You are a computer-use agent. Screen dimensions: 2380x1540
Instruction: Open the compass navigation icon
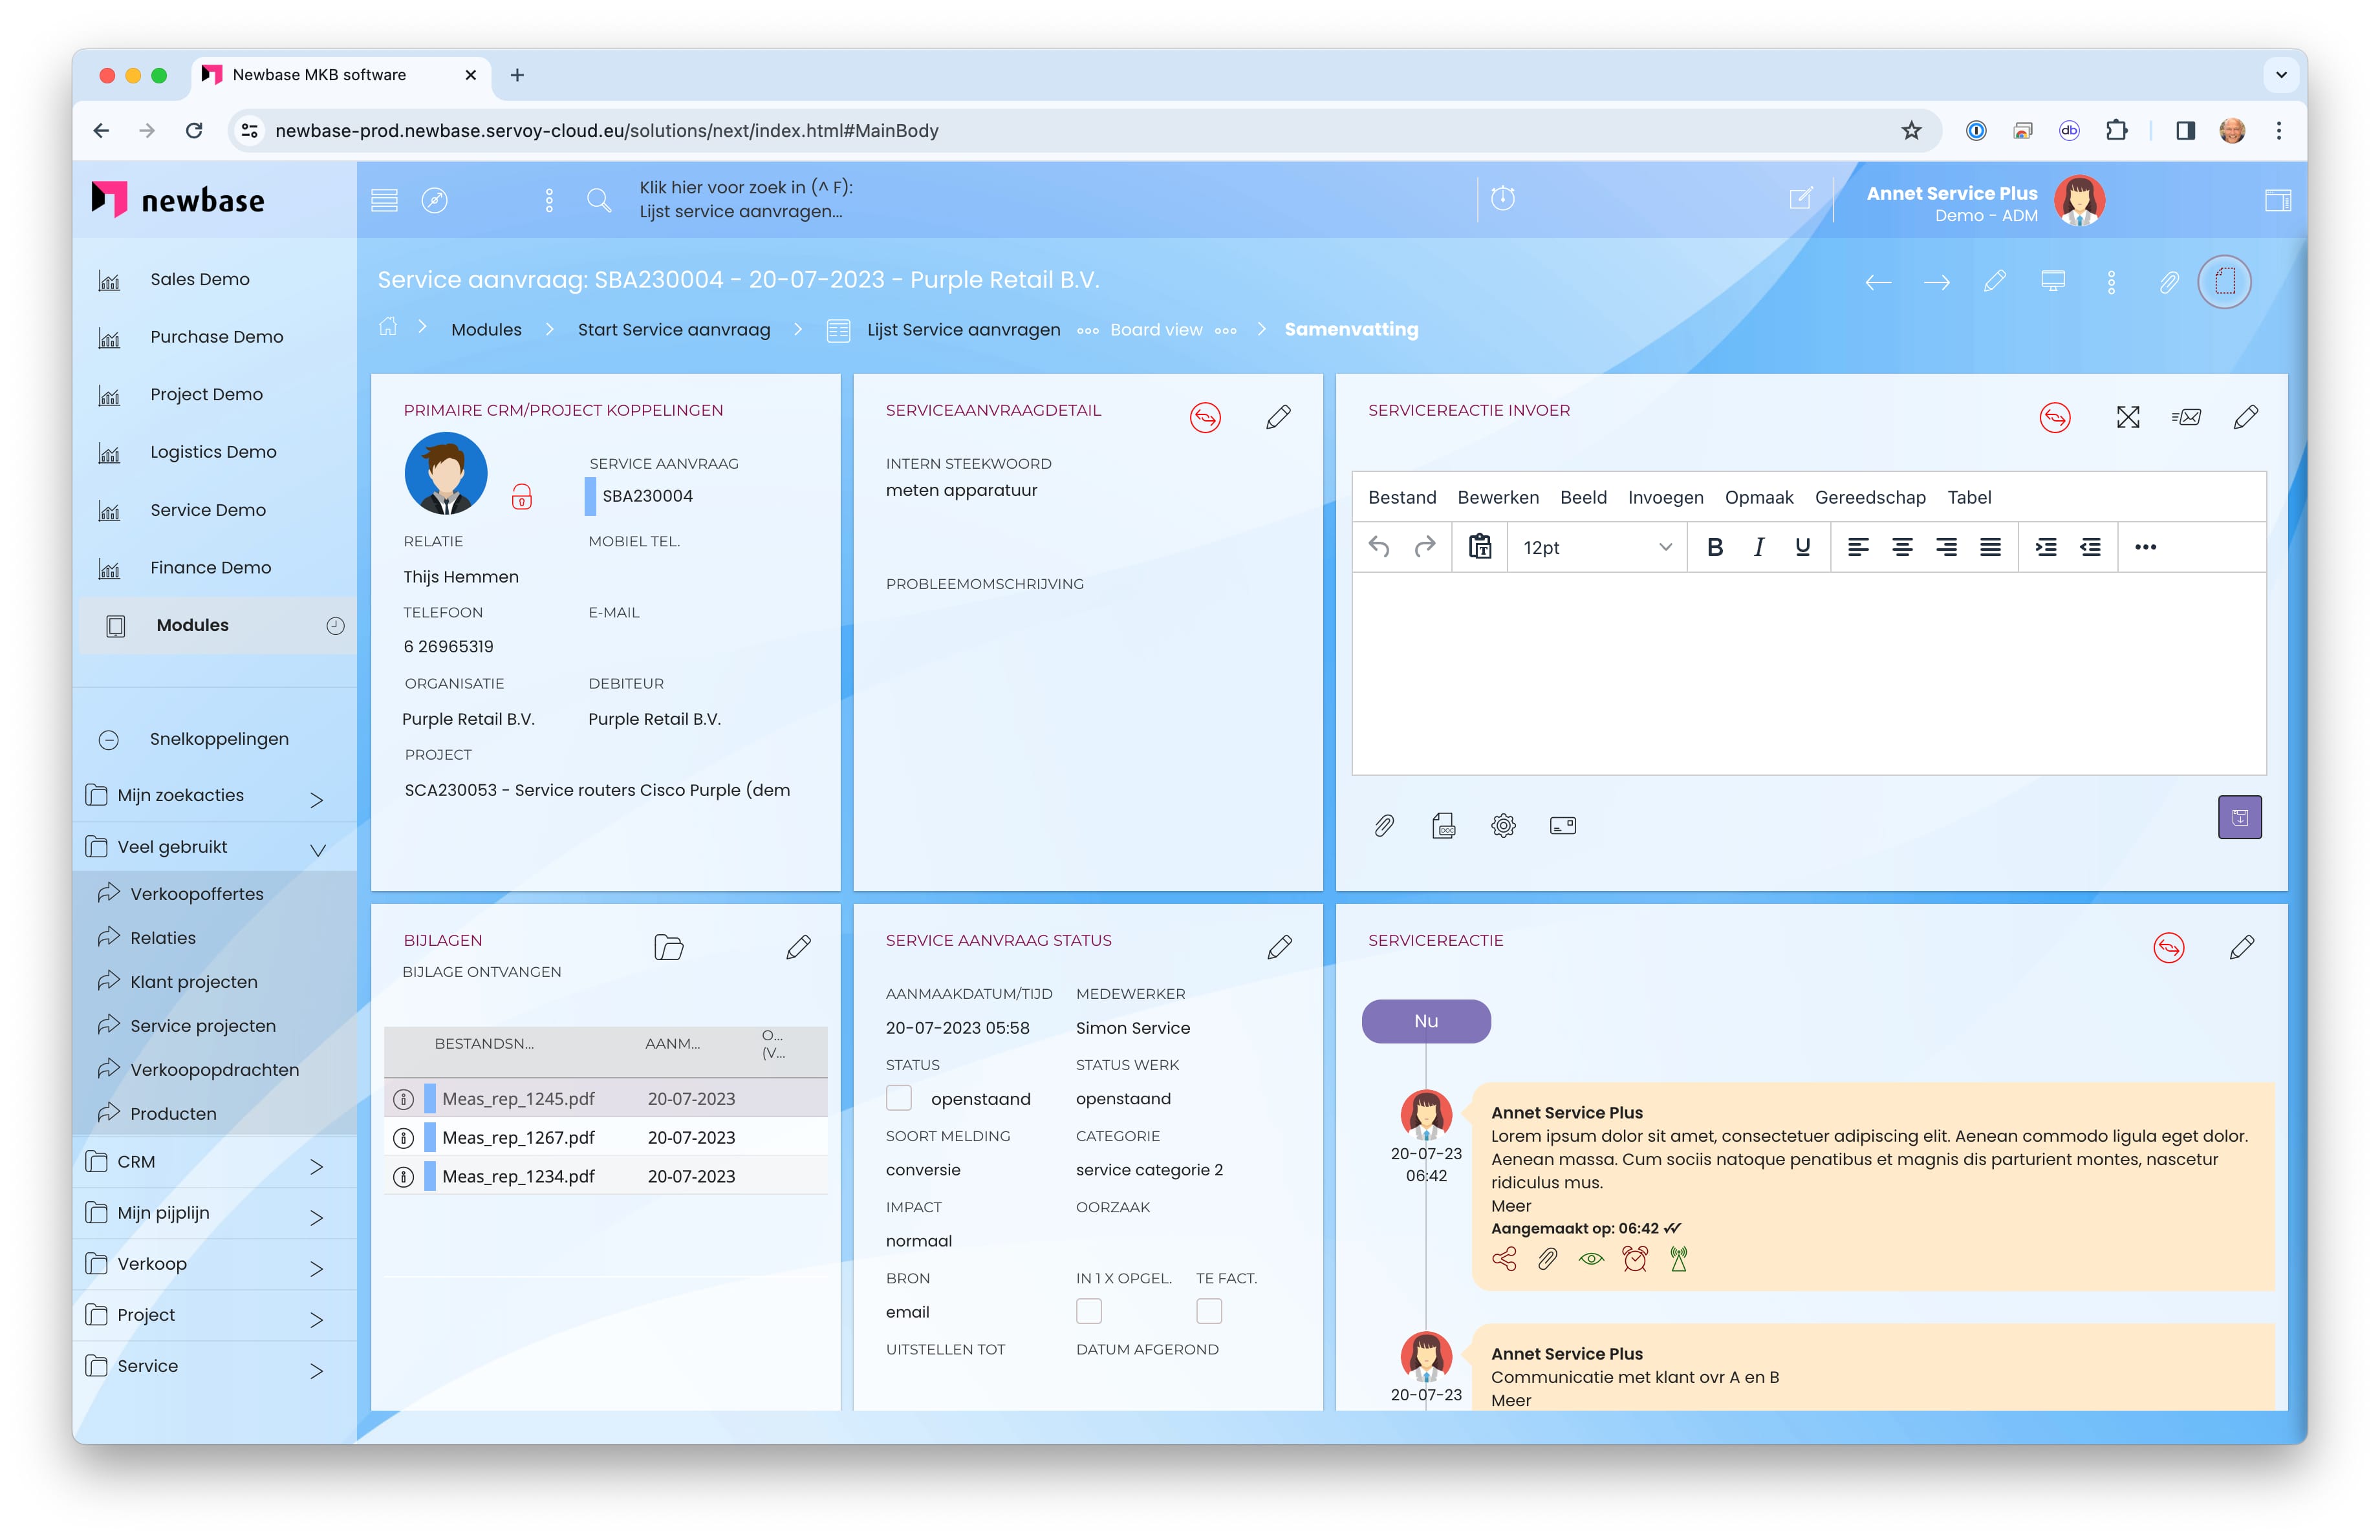click(x=434, y=200)
